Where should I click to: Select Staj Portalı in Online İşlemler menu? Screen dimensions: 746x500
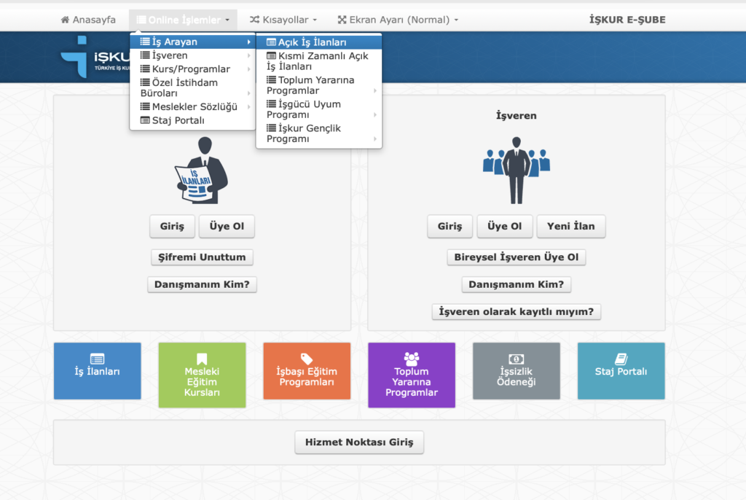coord(177,120)
